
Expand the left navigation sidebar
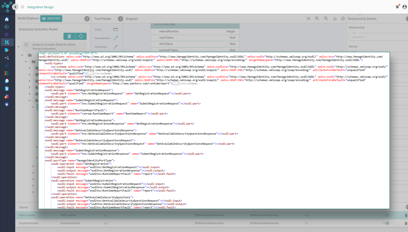[15, 7]
